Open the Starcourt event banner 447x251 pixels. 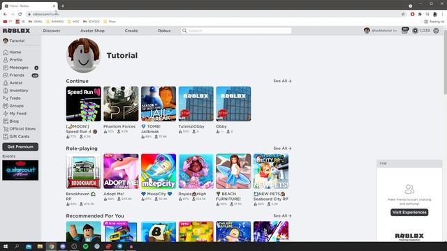pyautogui.click(x=20, y=170)
